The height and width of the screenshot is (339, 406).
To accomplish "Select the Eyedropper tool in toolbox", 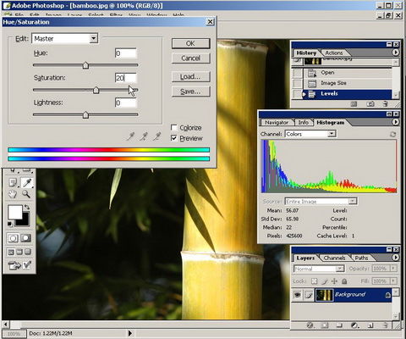I will coord(27,183).
